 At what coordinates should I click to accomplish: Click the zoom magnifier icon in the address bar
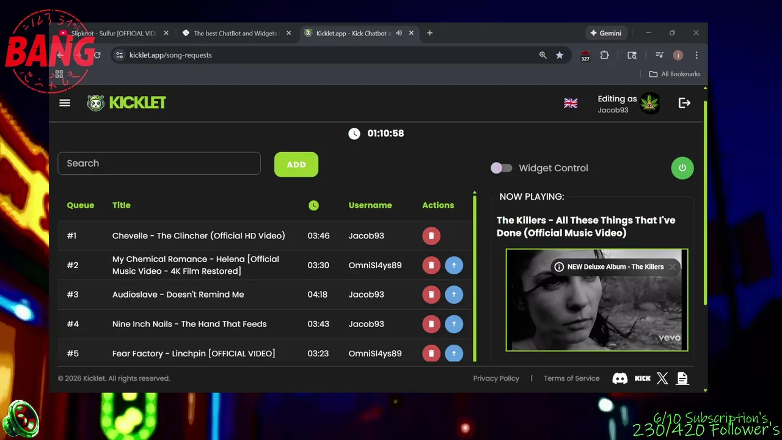[543, 55]
